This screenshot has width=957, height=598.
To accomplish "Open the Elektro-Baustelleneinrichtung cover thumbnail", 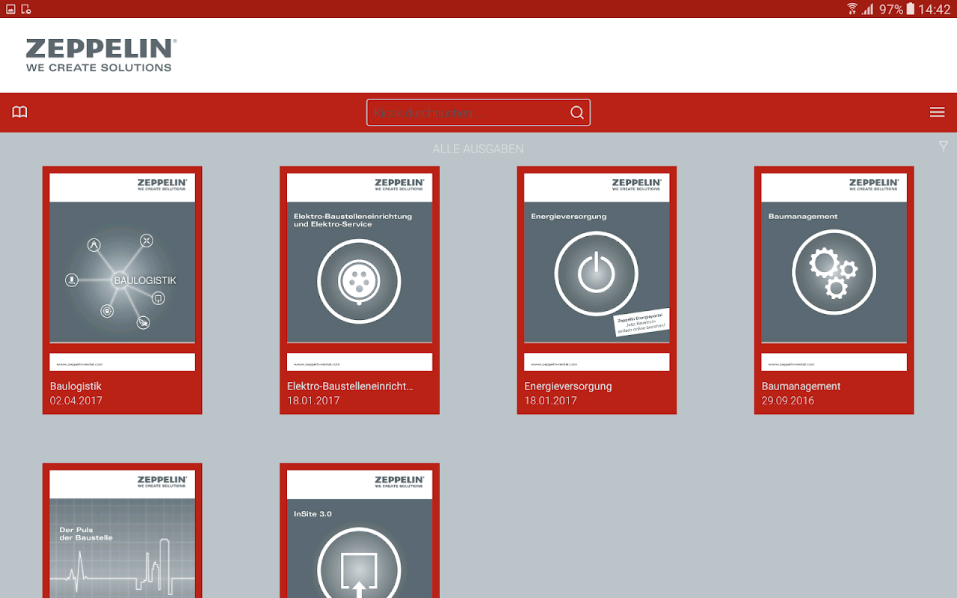I will pos(360,272).
